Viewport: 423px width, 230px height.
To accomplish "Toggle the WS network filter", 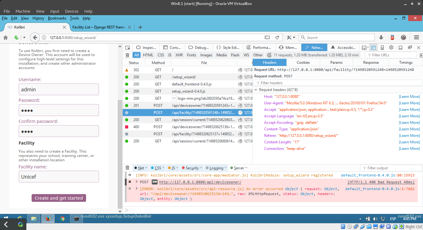I will [x=246, y=55].
